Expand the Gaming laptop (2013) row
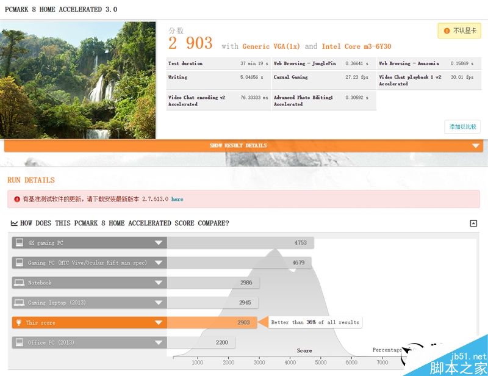This screenshot has width=488, height=376. coord(159,303)
